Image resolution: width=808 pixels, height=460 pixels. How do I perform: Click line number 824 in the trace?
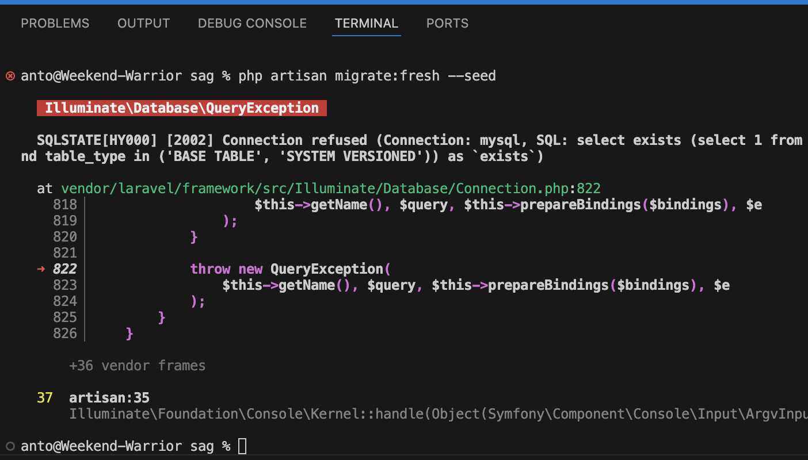tap(65, 301)
